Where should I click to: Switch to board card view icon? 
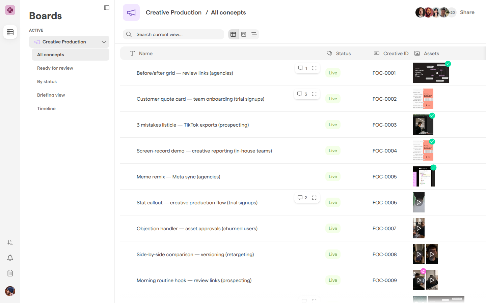coord(244,34)
